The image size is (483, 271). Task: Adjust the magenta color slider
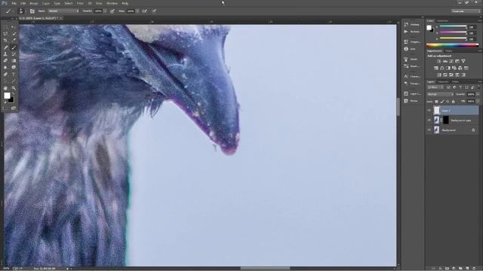tap(453, 32)
